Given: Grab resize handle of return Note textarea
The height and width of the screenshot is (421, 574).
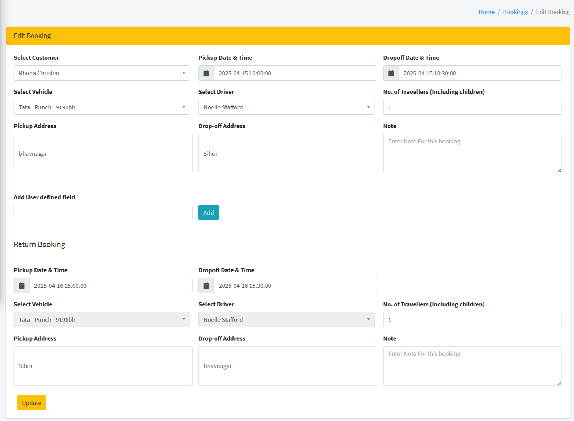Looking at the screenshot, I should (x=559, y=383).
